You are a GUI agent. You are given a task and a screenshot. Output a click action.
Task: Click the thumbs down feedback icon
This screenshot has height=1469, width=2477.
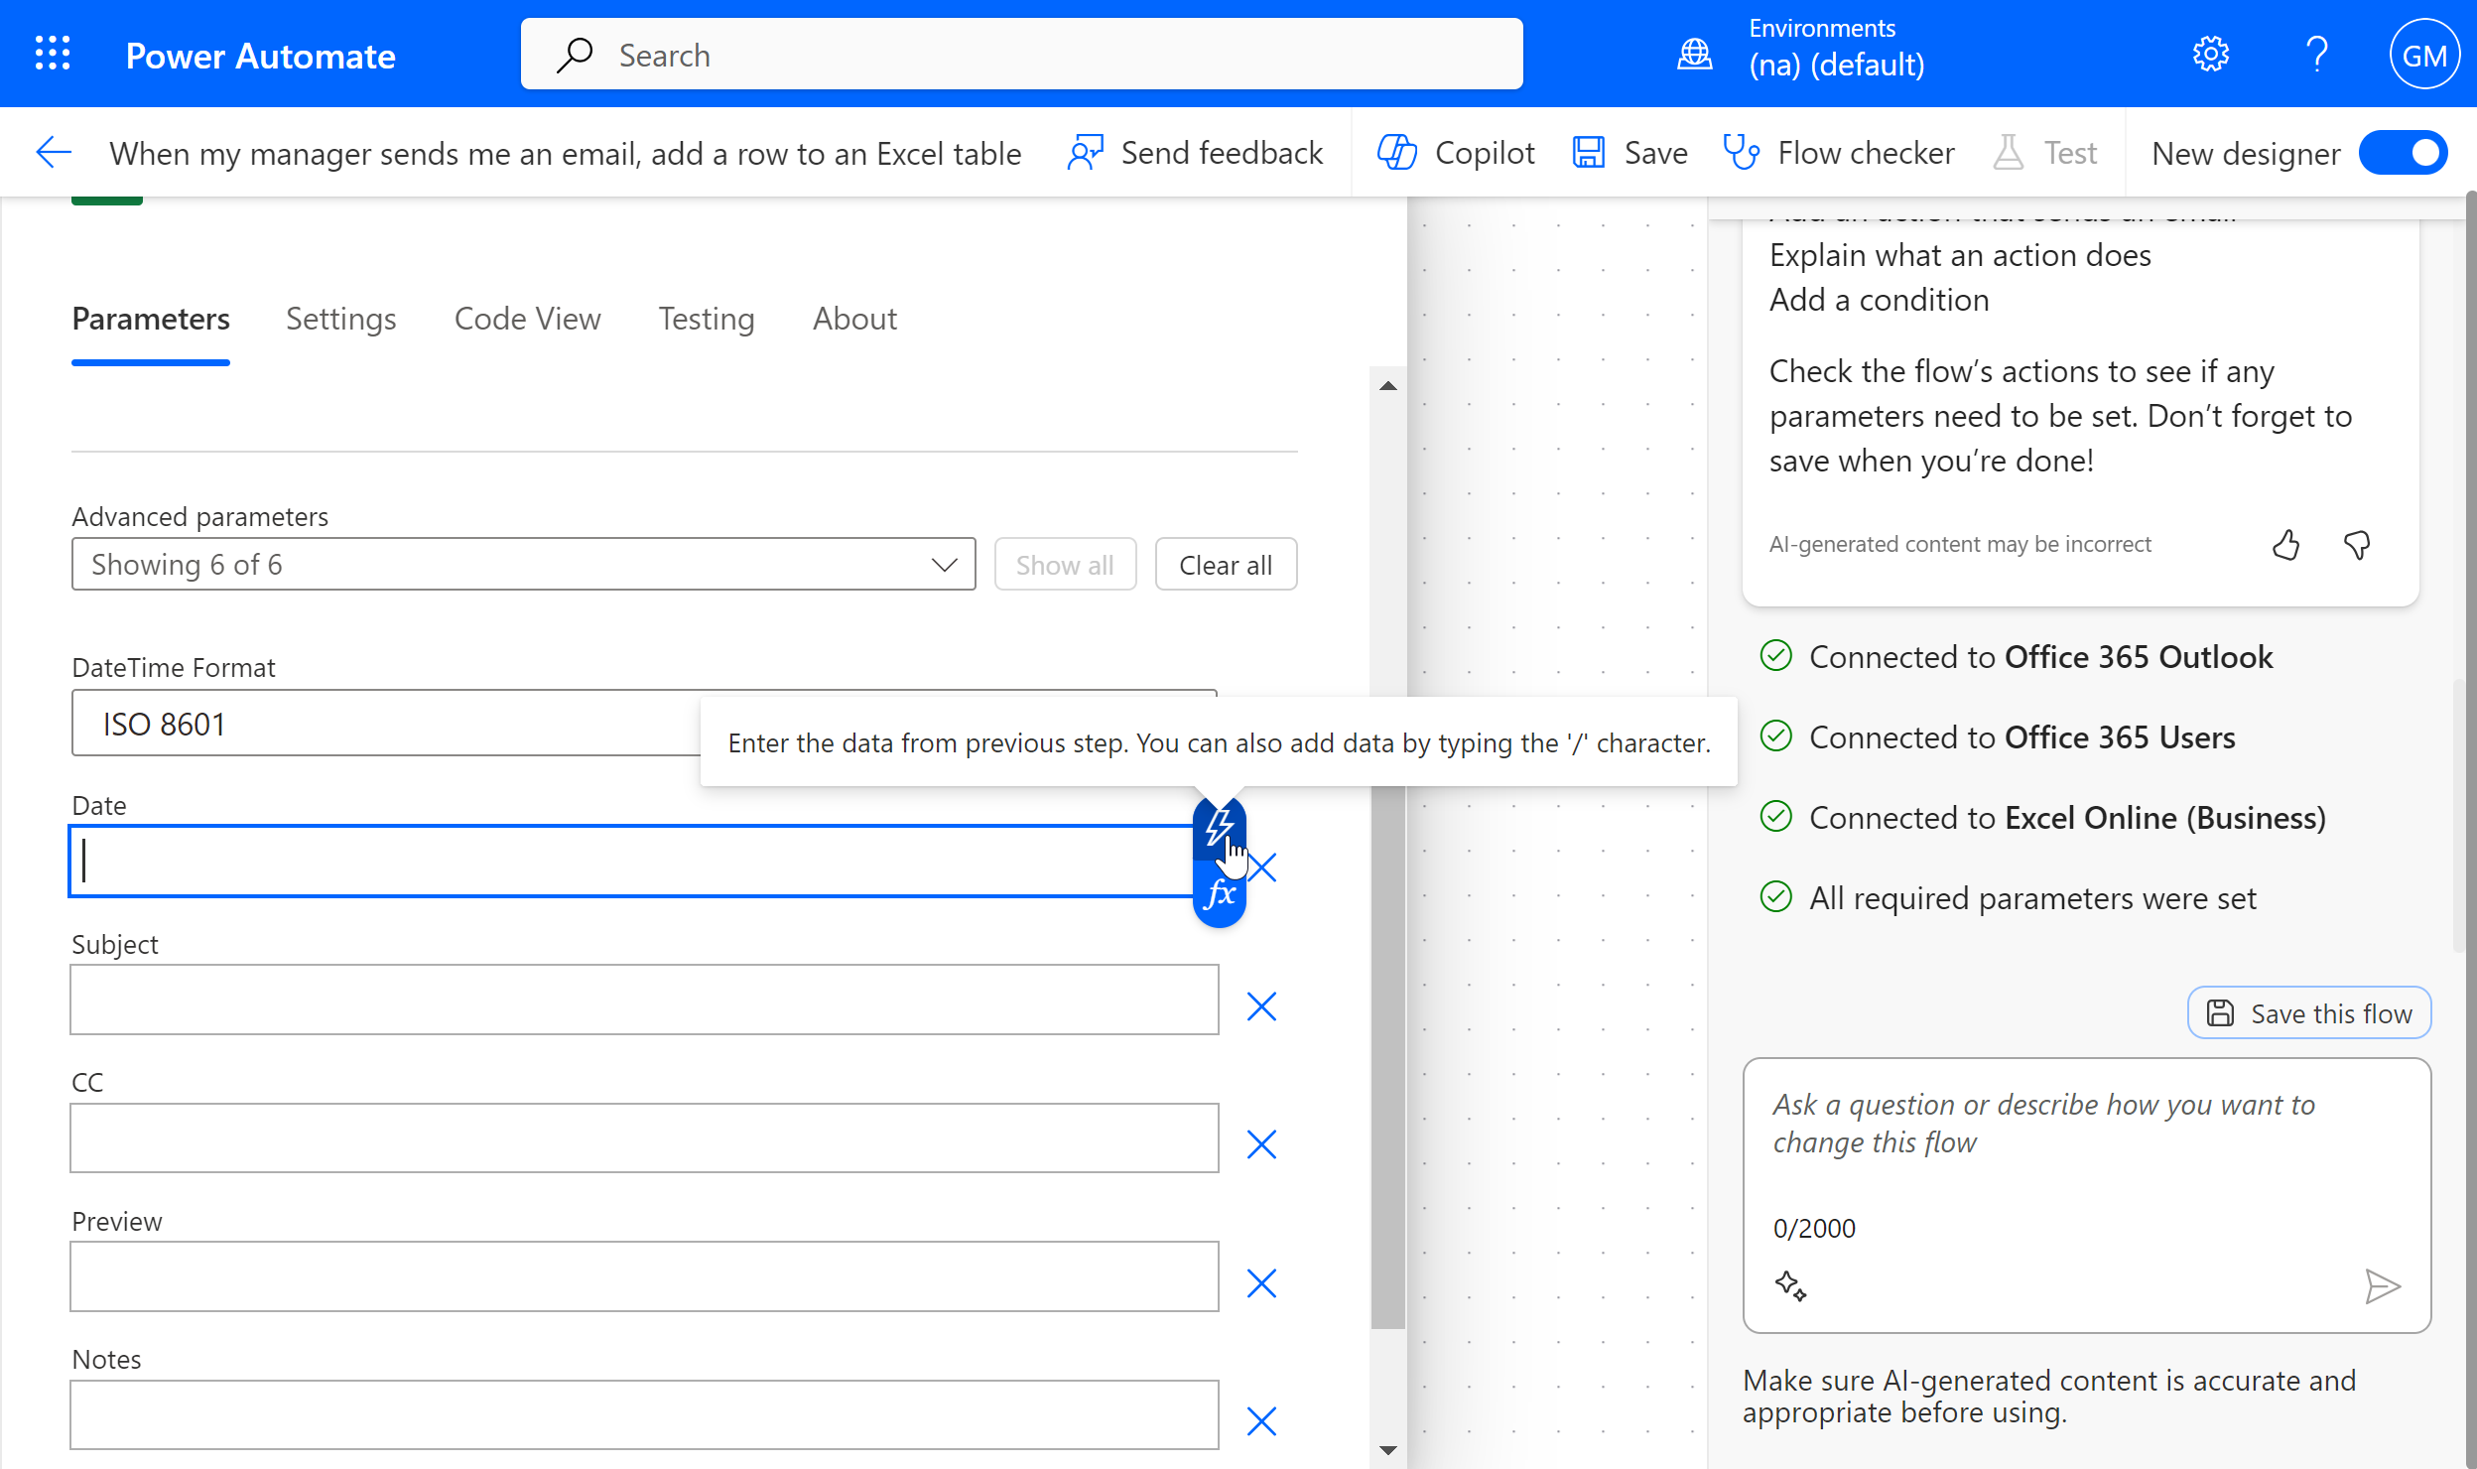click(x=2357, y=545)
